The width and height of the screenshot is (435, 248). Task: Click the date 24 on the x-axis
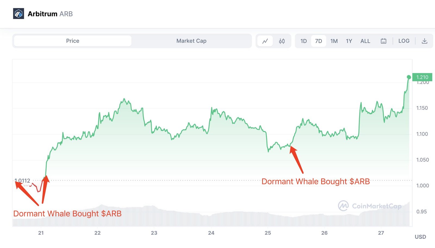[x=211, y=233]
